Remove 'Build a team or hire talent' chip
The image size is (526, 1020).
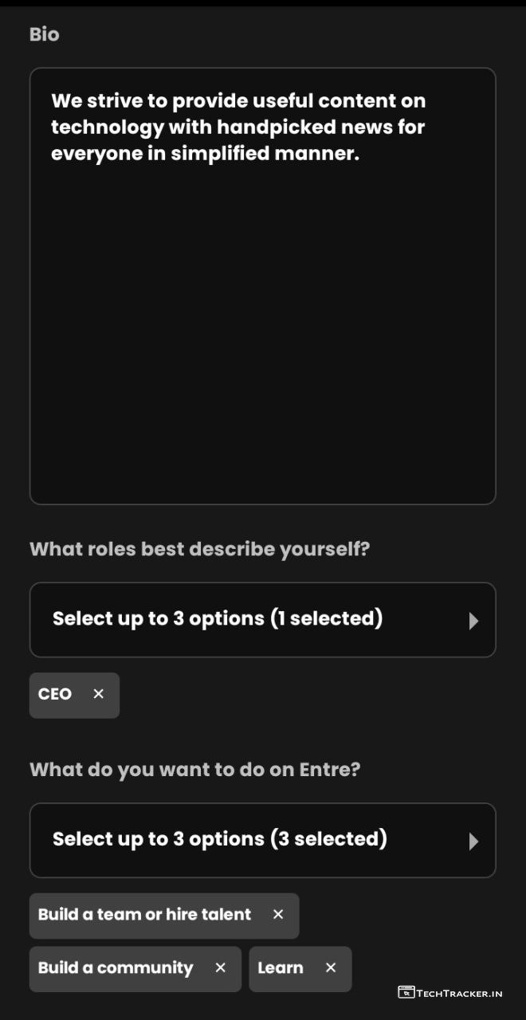[x=278, y=915]
